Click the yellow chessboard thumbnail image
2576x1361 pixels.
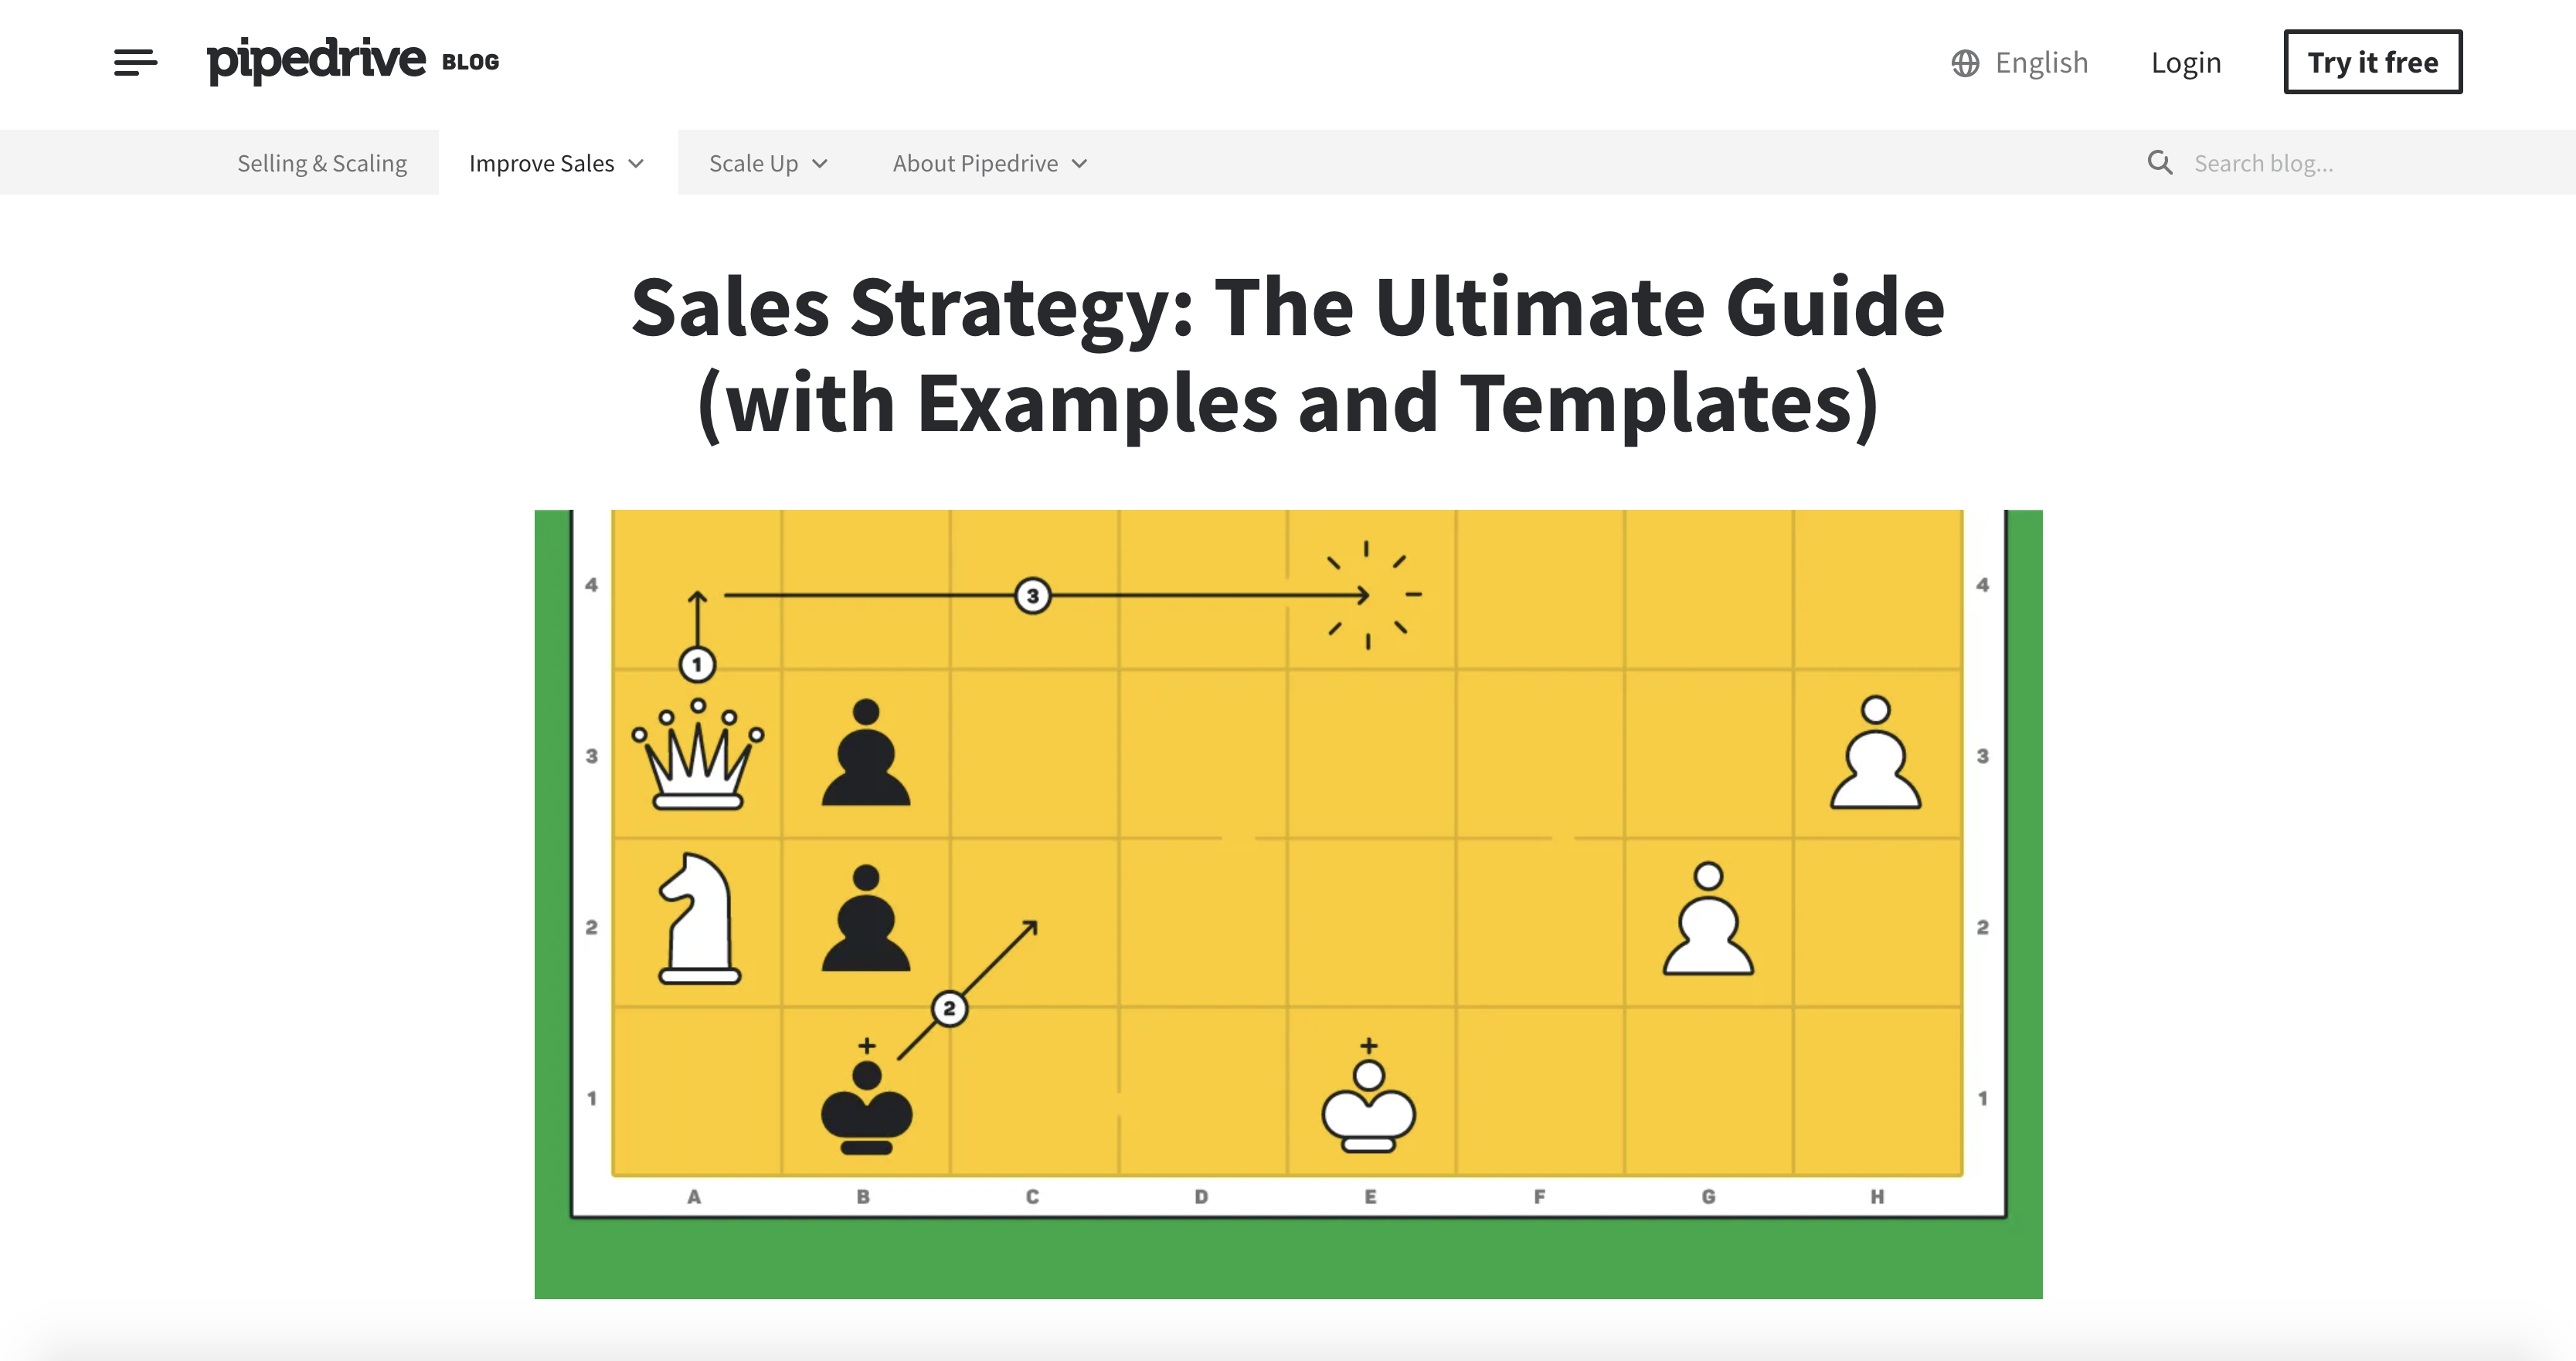1288,901
